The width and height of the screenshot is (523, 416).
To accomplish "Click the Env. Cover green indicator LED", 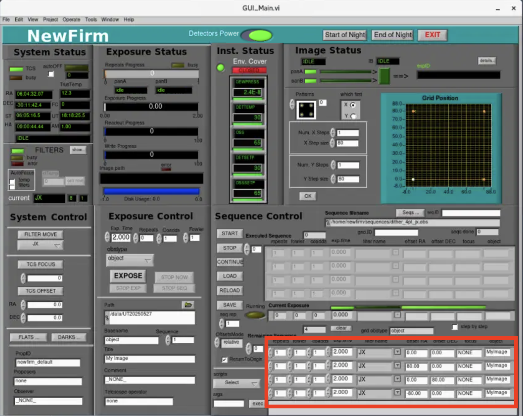I will [x=220, y=68].
